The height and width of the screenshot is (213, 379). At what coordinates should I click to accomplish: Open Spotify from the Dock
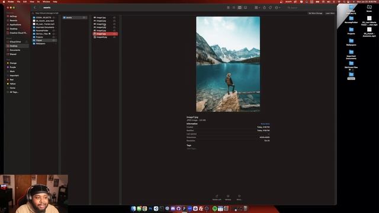coord(214,208)
